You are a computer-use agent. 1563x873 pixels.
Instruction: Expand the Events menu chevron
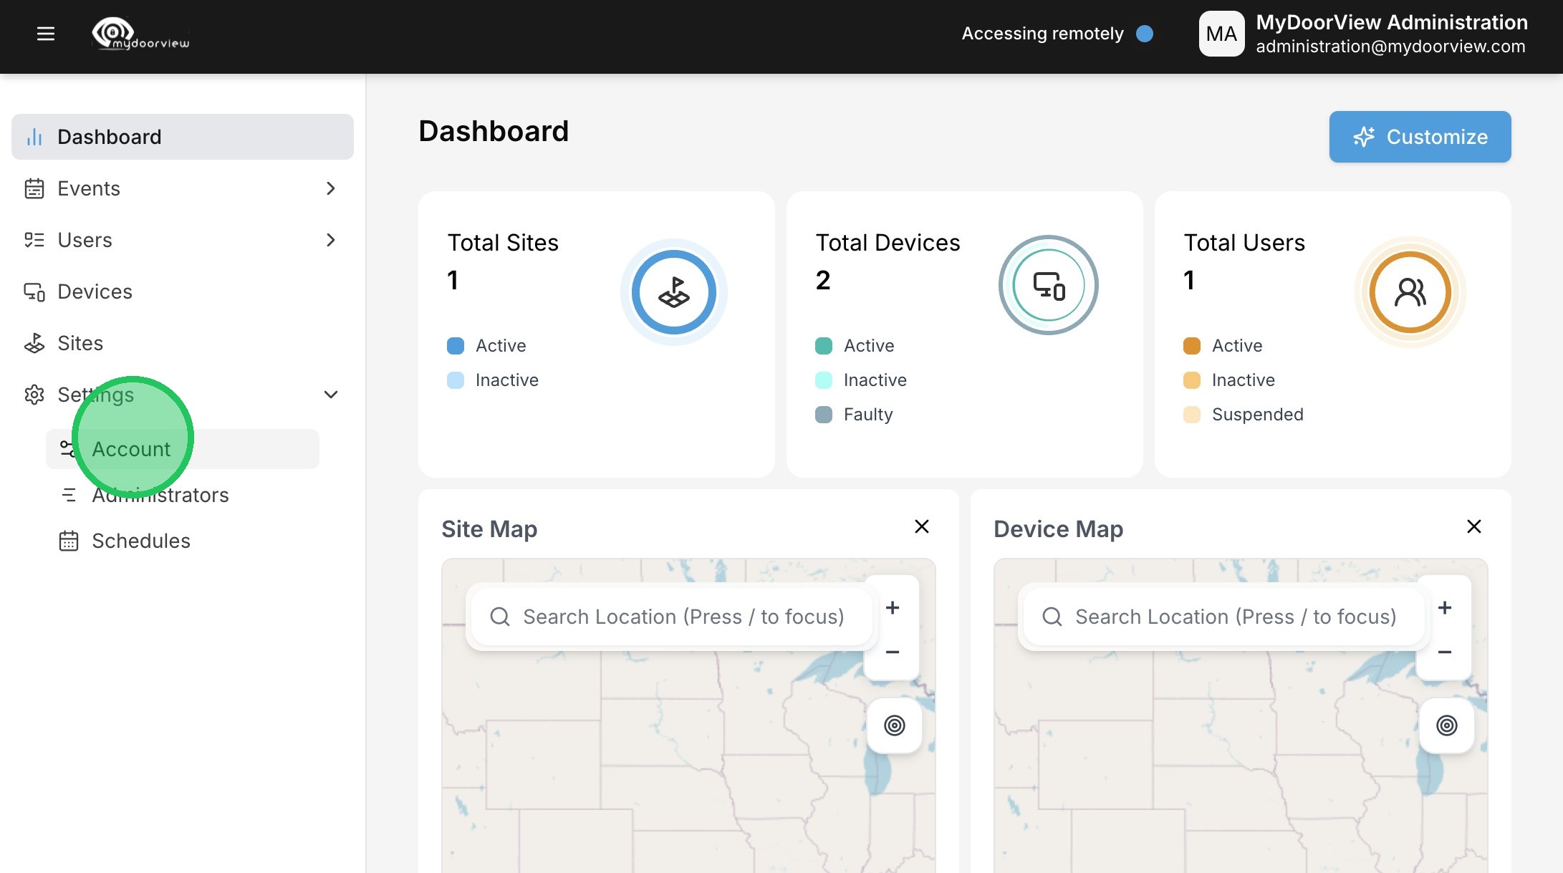click(330, 188)
